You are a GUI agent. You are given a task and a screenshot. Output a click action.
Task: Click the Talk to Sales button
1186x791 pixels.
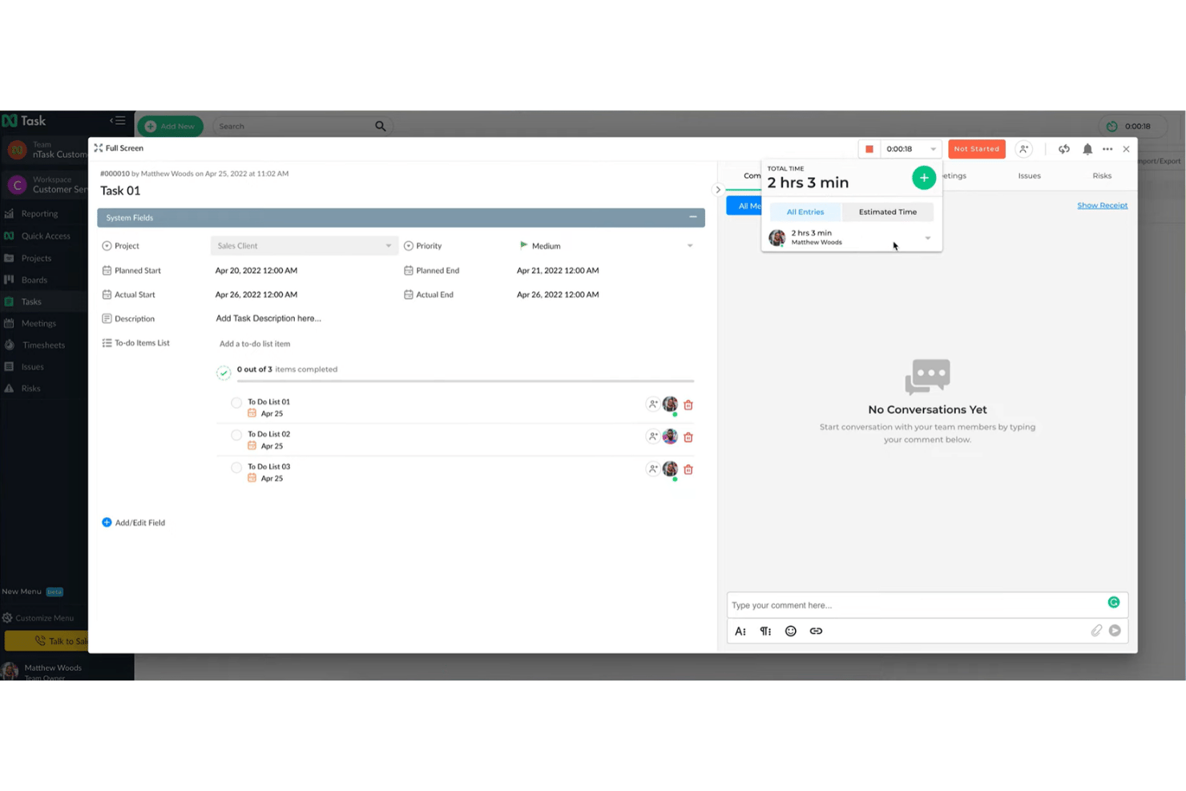tap(48, 641)
